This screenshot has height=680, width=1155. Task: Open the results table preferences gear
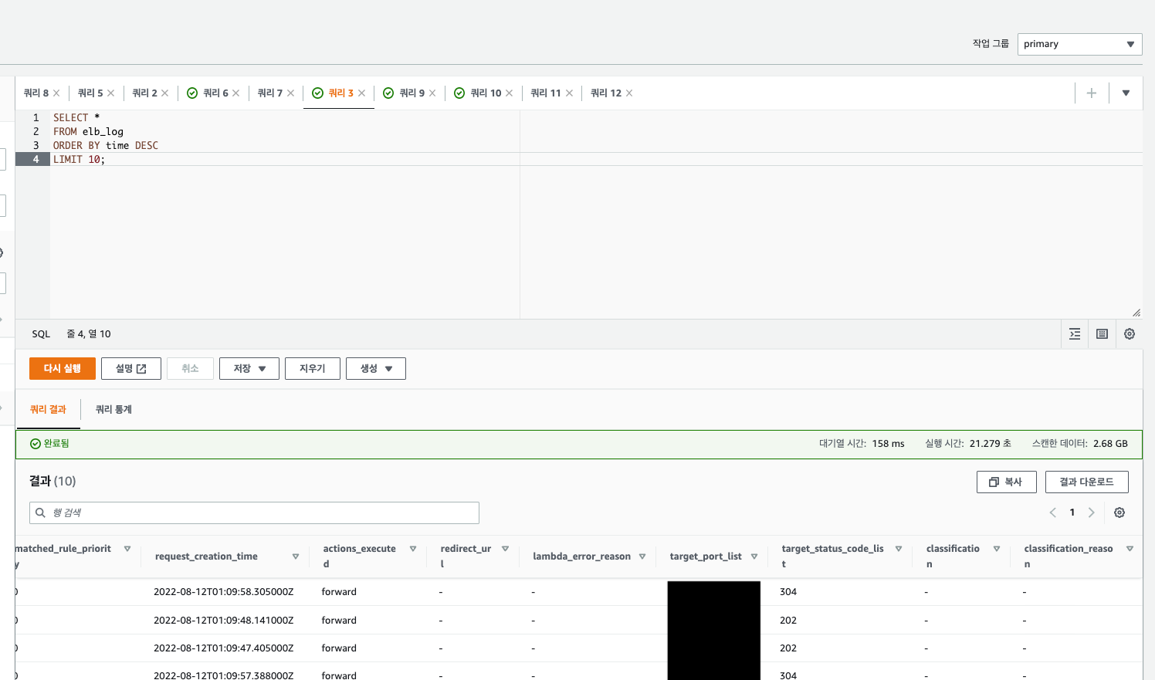click(x=1119, y=513)
